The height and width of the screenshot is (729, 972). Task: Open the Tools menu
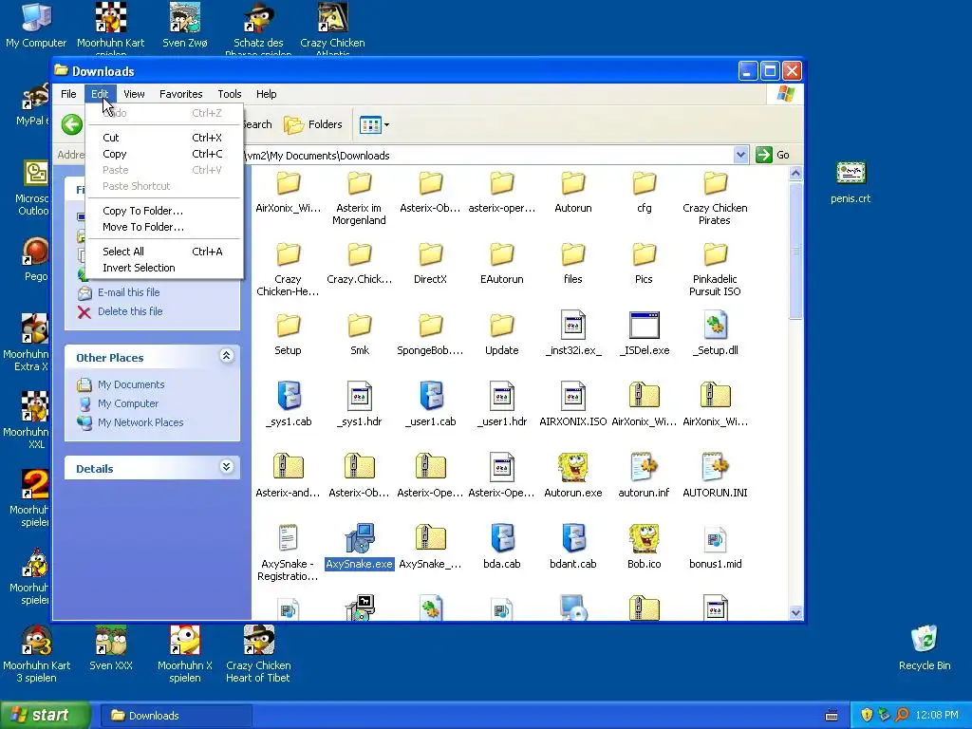tap(230, 94)
